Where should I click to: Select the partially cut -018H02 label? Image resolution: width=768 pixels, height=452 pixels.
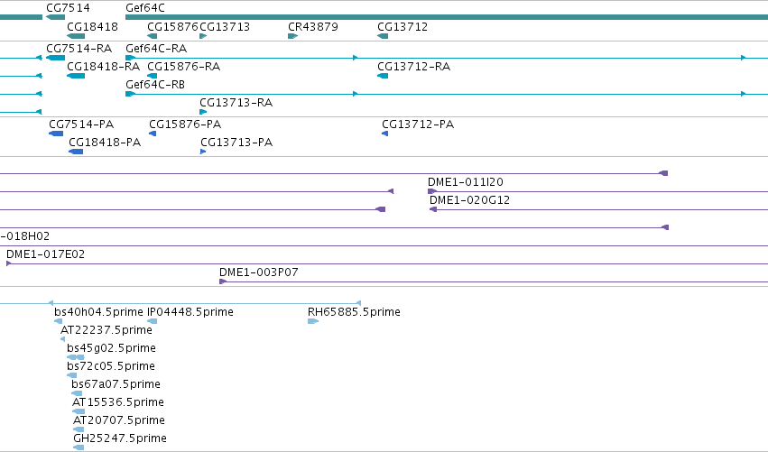tap(25, 236)
